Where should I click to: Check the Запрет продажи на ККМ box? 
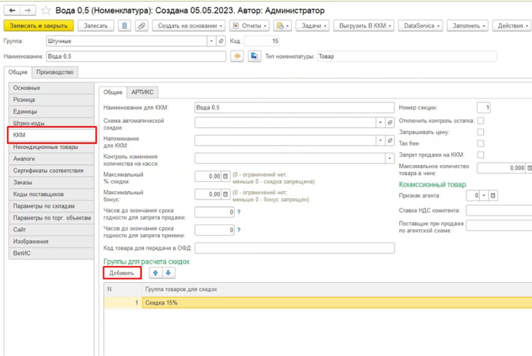point(481,155)
